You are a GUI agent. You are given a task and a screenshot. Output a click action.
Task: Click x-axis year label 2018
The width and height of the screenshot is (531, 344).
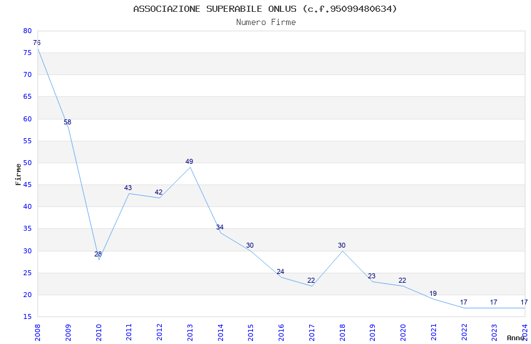tap(342, 332)
